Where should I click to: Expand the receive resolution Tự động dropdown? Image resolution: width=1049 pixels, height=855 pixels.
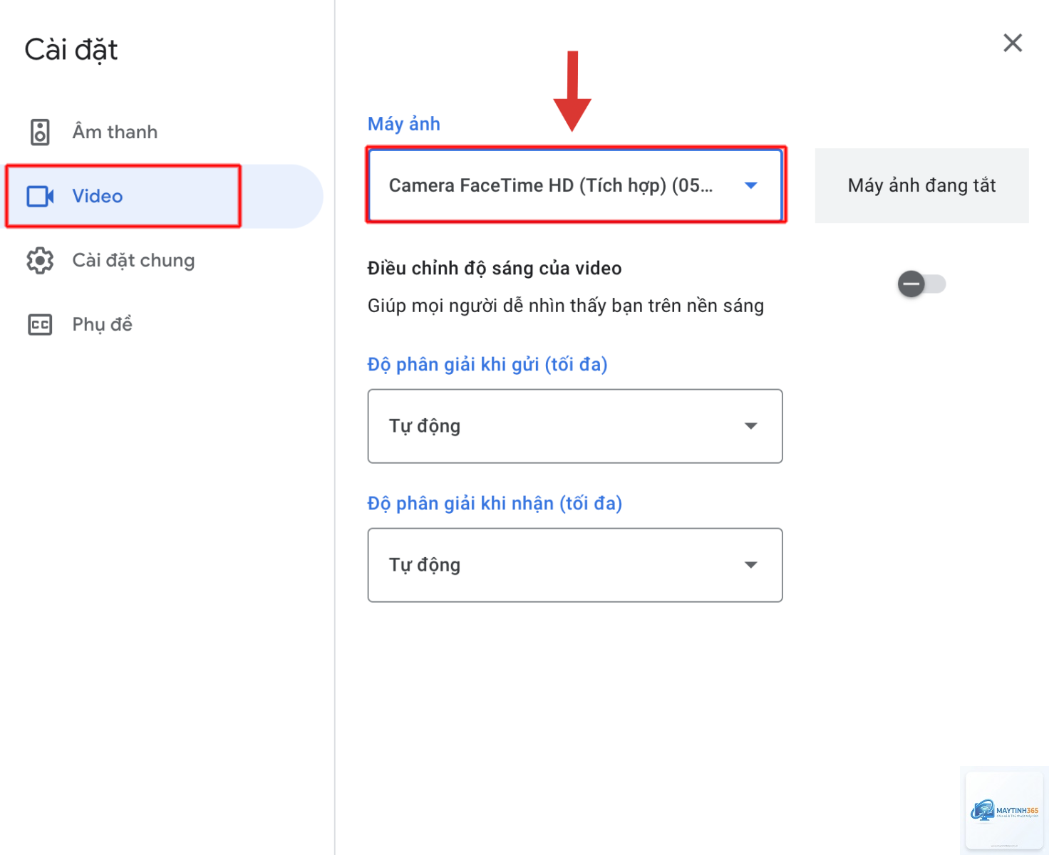575,565
